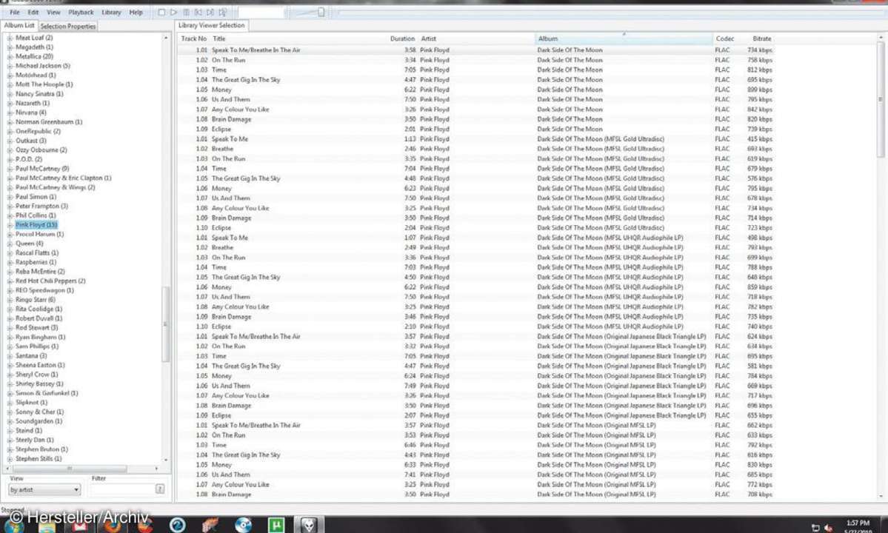Expand the Santana (3) tree node
Image resolution: width=888 pixels, height=533 pixels.
(10, 356)
